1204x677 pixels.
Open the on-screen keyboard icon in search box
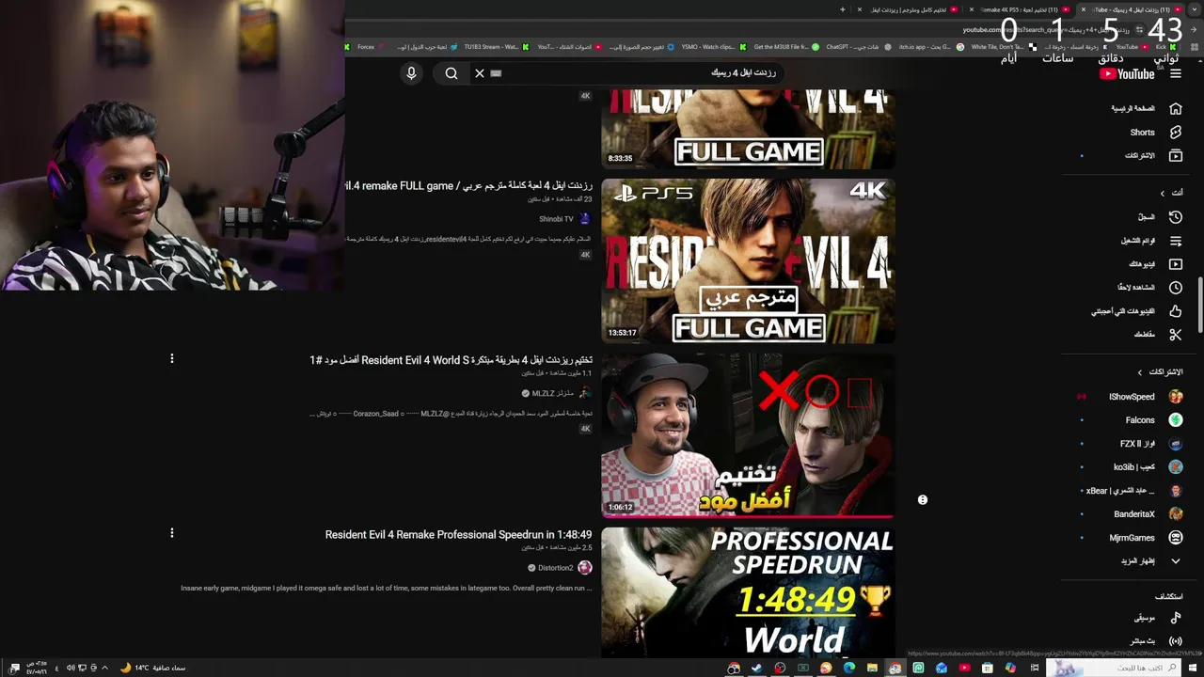(x=497, y=73)
